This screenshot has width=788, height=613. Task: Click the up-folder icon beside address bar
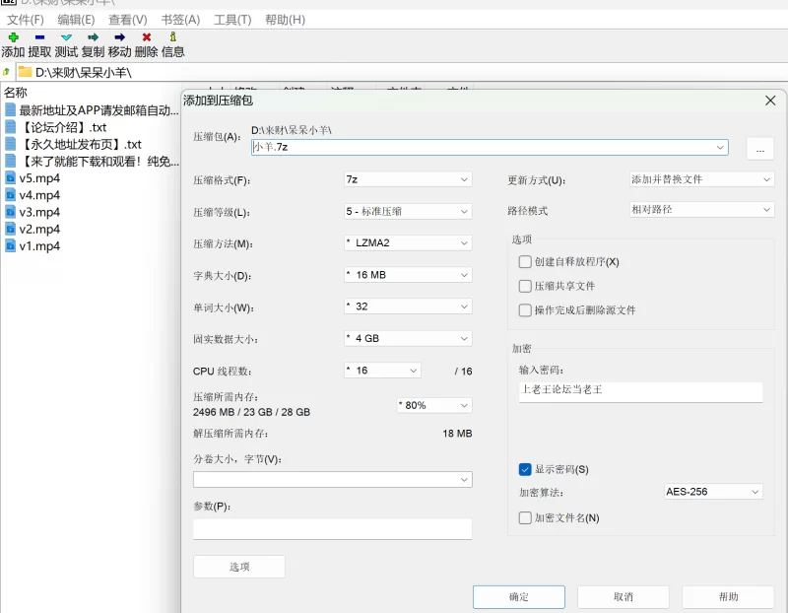pyautogui.click(x=7, y=72)
